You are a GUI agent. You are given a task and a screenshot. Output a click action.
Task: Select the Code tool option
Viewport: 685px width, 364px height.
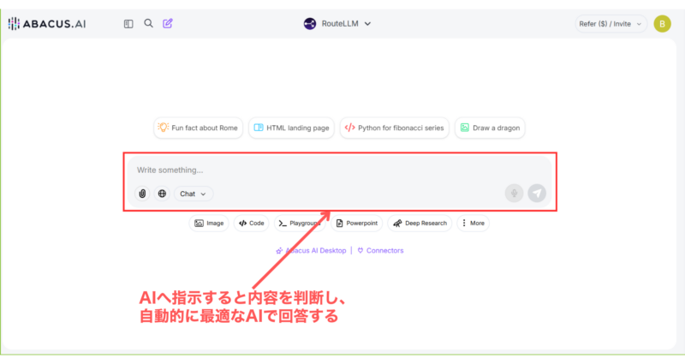pos(251,223)
